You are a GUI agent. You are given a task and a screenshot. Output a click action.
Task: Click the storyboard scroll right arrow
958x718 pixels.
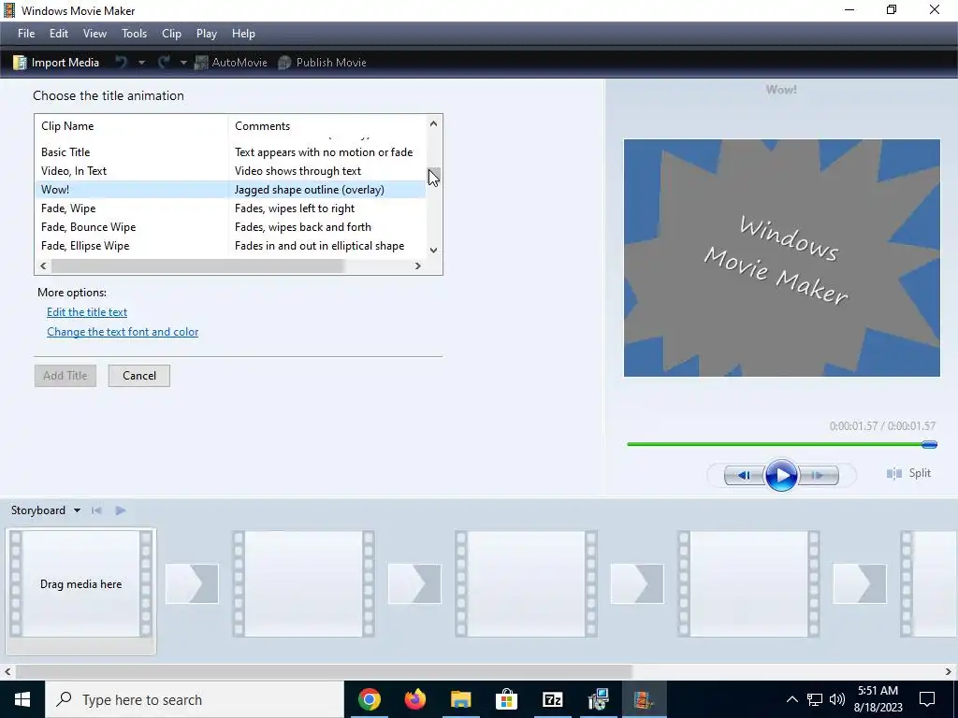(949, 671)
